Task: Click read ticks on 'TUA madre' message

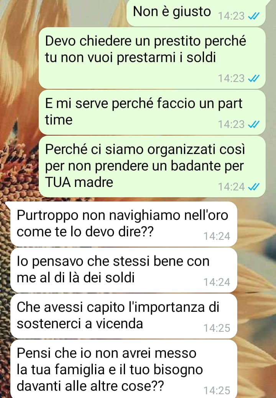Action: (253, 187)
